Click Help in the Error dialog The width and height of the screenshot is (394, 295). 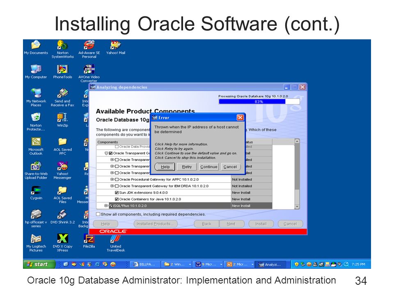click(165, 167)
